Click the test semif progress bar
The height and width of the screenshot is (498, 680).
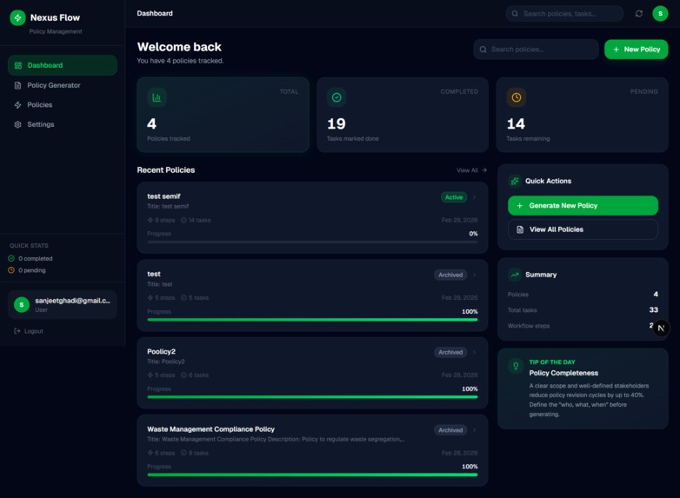click(312, 242)
